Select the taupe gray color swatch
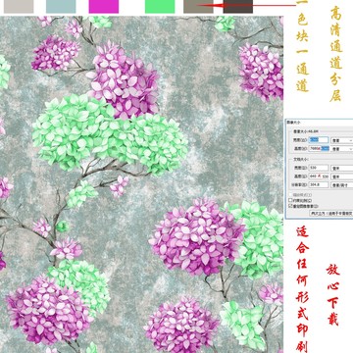Image resolution: width=353 pixels, height=353 pixels. point(198,7)
